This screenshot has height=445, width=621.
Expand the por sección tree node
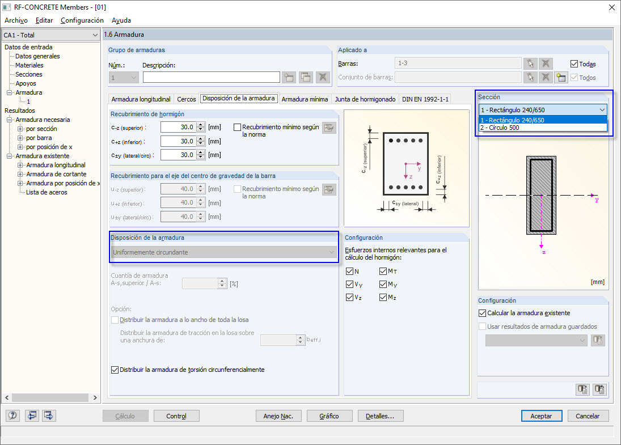20,129
